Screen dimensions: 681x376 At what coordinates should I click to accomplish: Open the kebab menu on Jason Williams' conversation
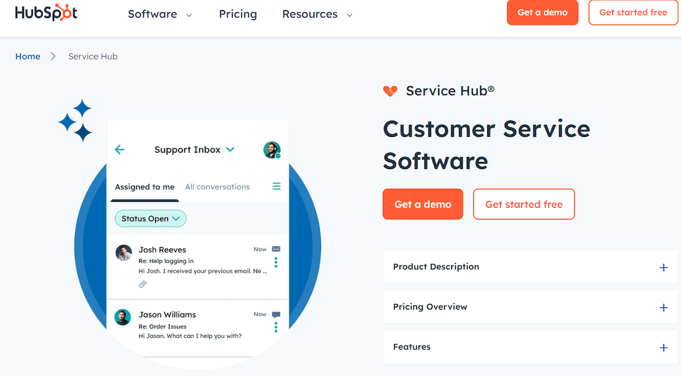pos(275,327)
